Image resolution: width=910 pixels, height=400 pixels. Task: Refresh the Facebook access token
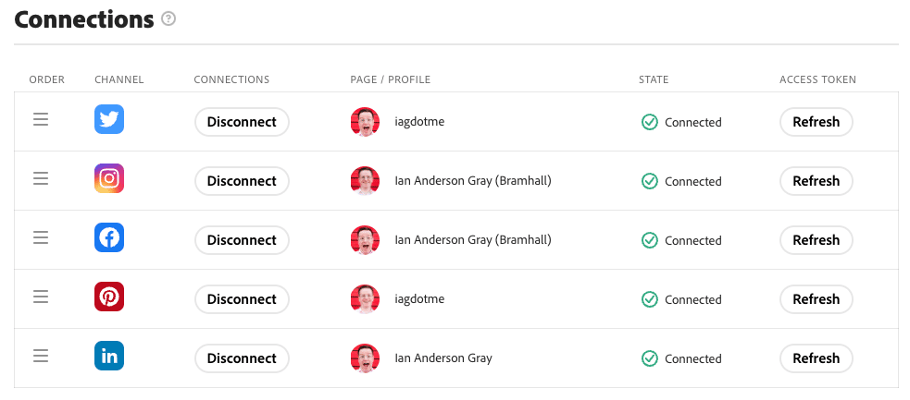(x=816, y=240)
